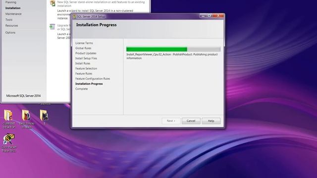Viewport: 317px width, 178px height.
Task: Select Feature Configuration Rules step
Action: (93, 79)
